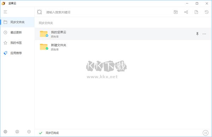Image resolution: width=212 pixels, height=137 pixels.
Task: Close the 坚果云 window
Action: (x=207, y=4)
